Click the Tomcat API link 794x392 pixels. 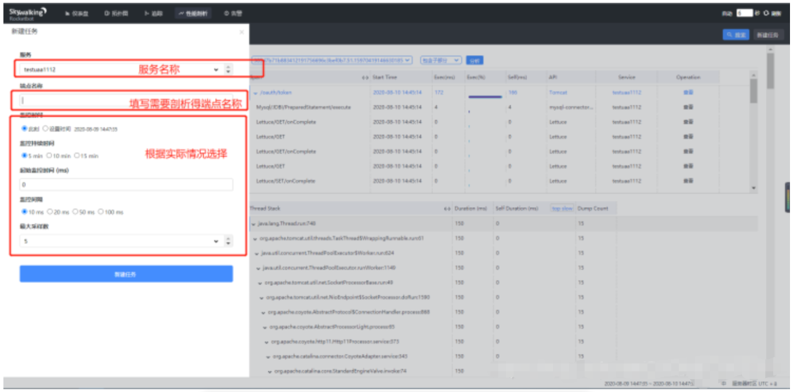click(558, 92)
